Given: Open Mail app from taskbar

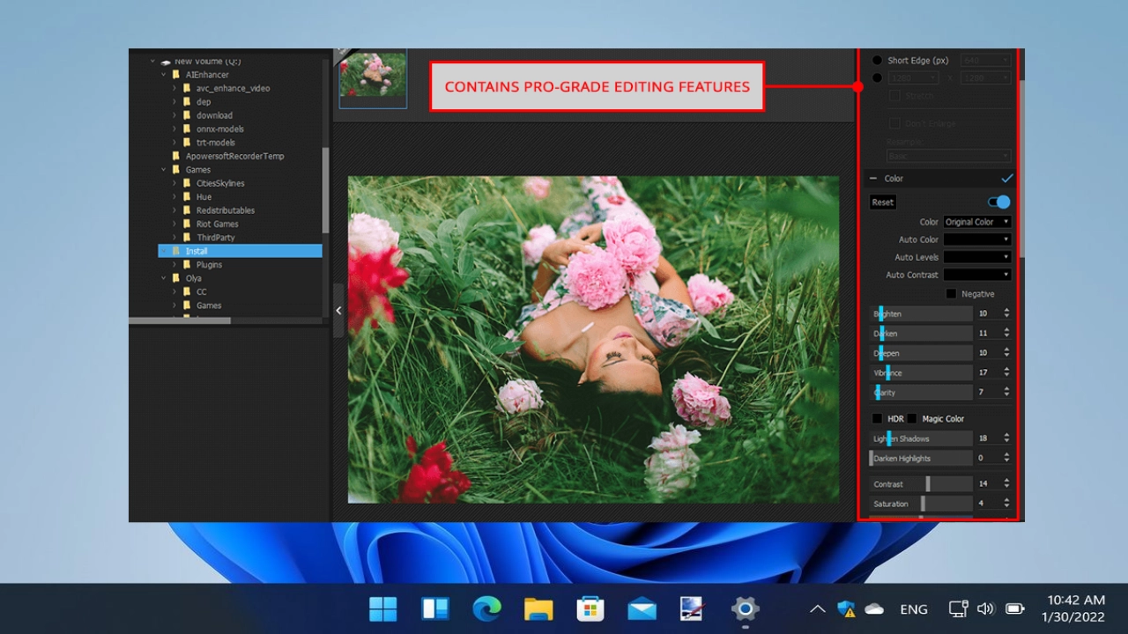Looking at the screenshot, I should tap(642, 608).
